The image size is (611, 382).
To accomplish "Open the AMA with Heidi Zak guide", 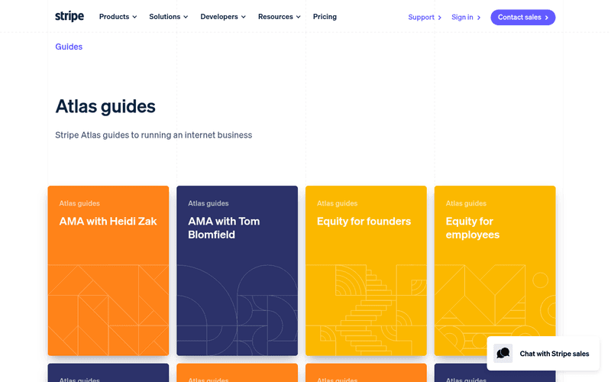I will [x=108, y=270].
